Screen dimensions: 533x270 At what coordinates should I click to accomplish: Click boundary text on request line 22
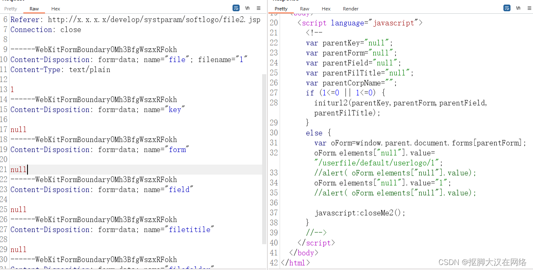[94, 180]
